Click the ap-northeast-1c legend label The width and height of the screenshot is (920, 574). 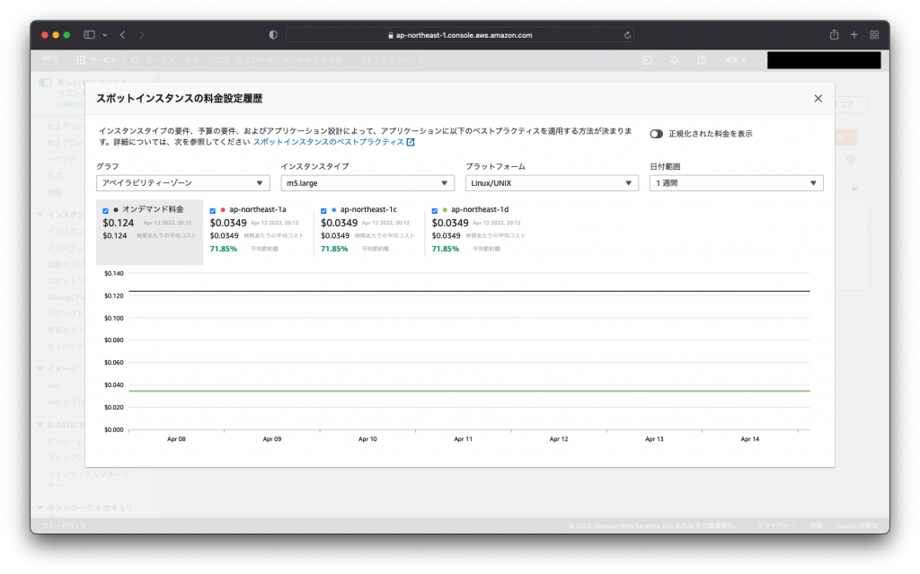click(368, 209)
